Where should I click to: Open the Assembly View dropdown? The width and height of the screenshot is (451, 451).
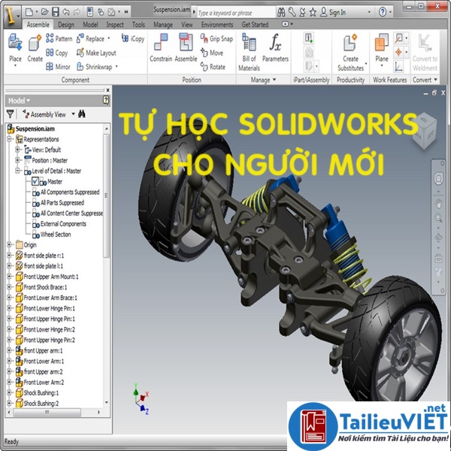coord(47,114)
